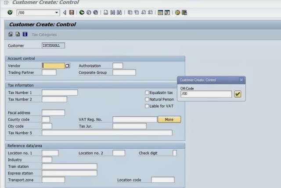The height and width of the screenshot is (188, 281).
Task: Click the green Enter checkmark in toolbar
Action: (x=10, y=13)
